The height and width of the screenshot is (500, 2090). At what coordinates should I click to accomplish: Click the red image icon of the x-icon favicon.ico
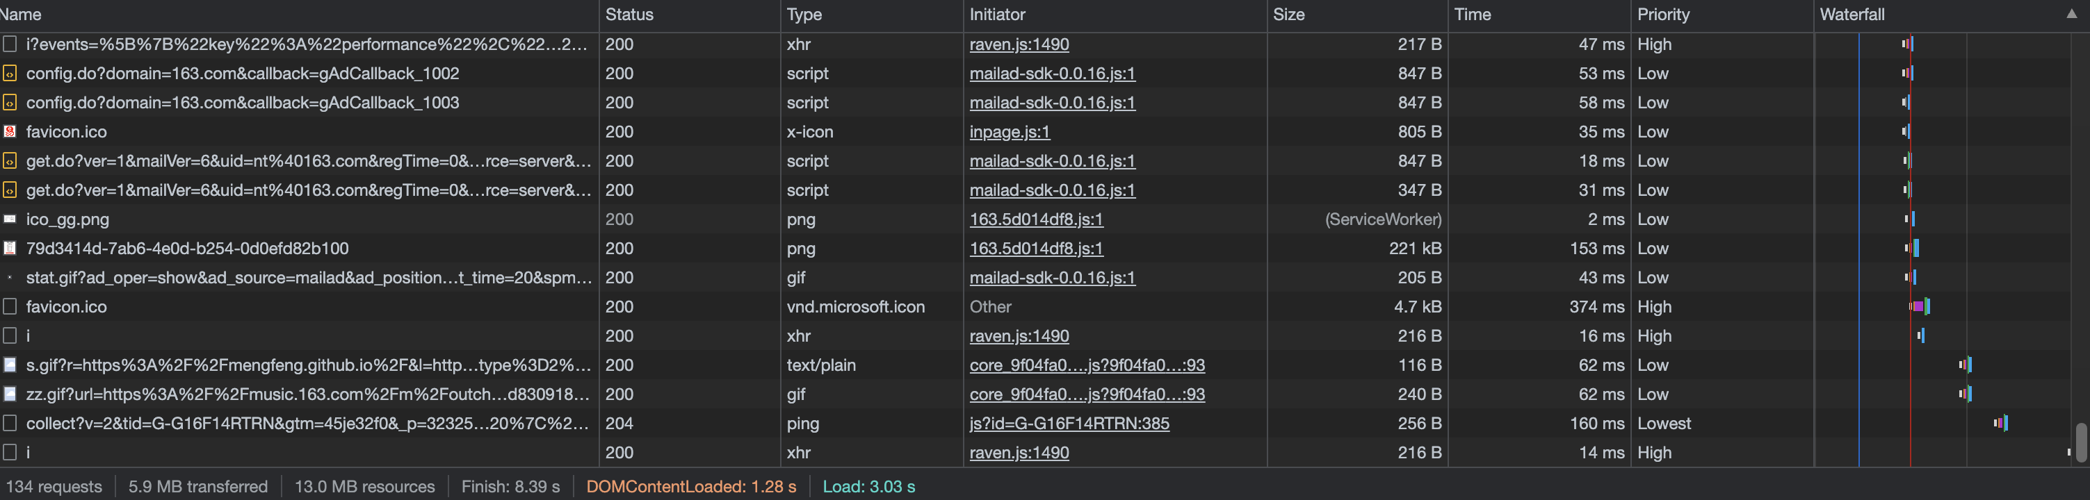[10, 131]
